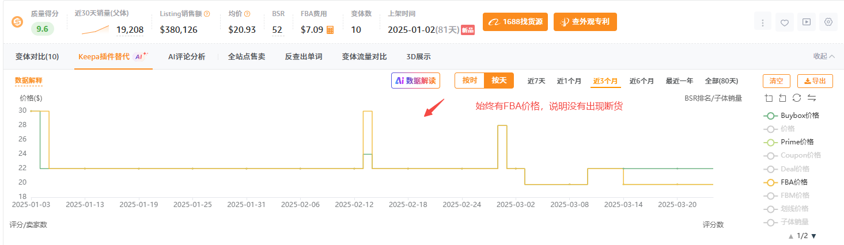Click the $20.93 average price value
Viewport: 844px width, 245px height.
coord(241,29)
